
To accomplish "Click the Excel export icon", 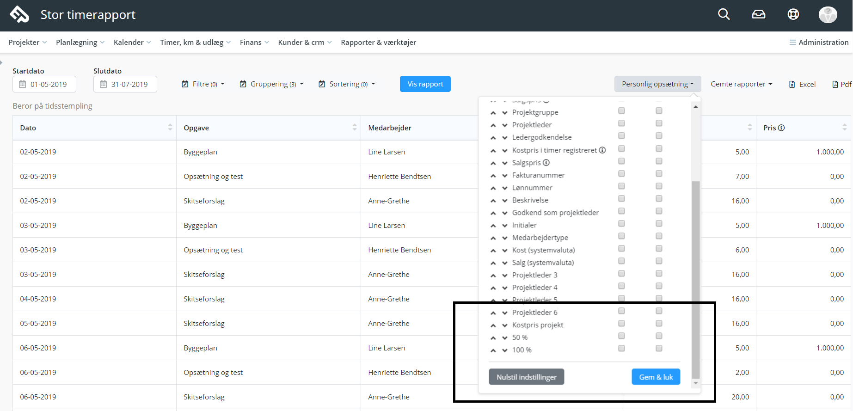I will [792, 84].
